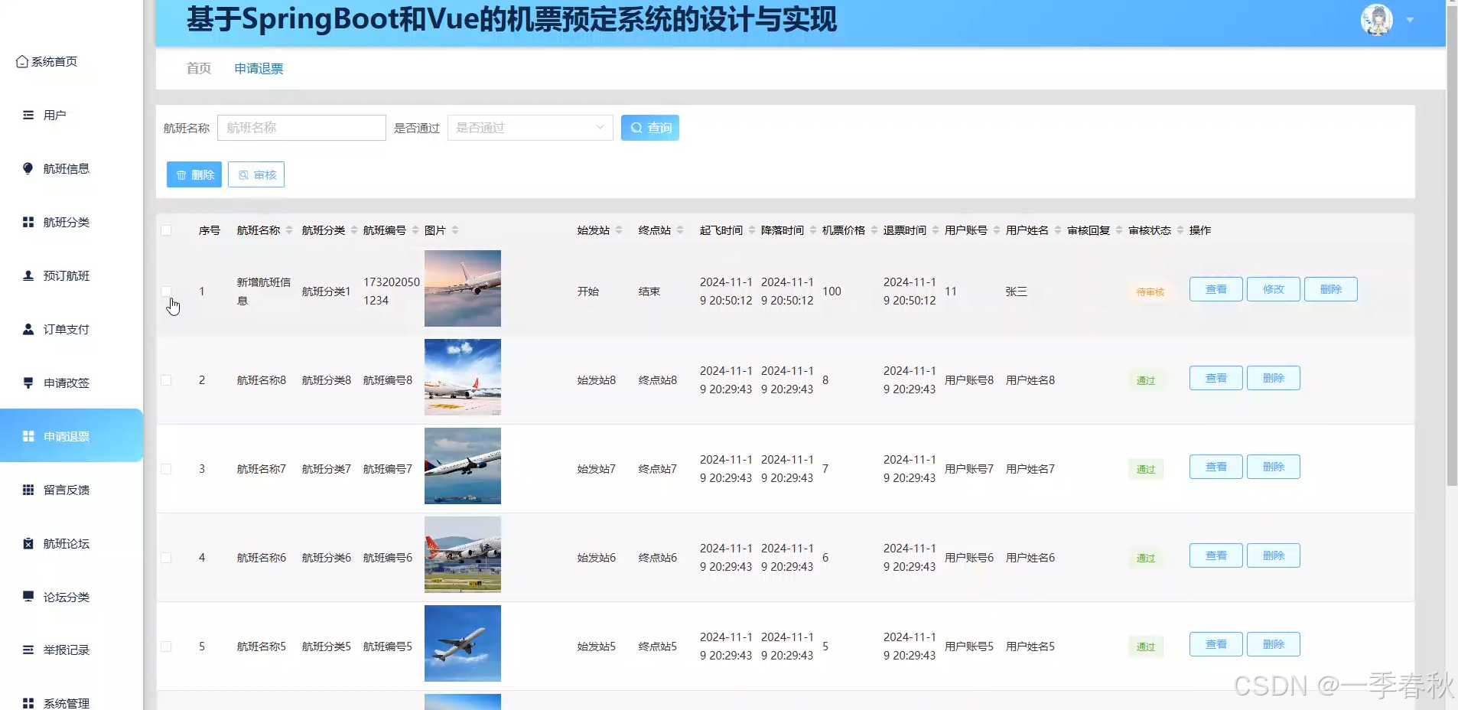This screenshot has width=1458, height=710.
Task: Click the grid icon beside 系统管理
Action: (x=28, y=703)
